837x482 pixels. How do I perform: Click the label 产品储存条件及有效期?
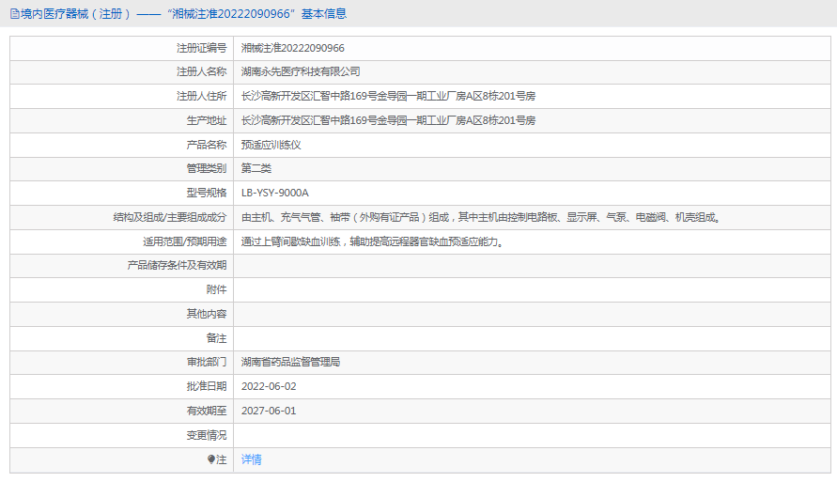coord(177,265)
